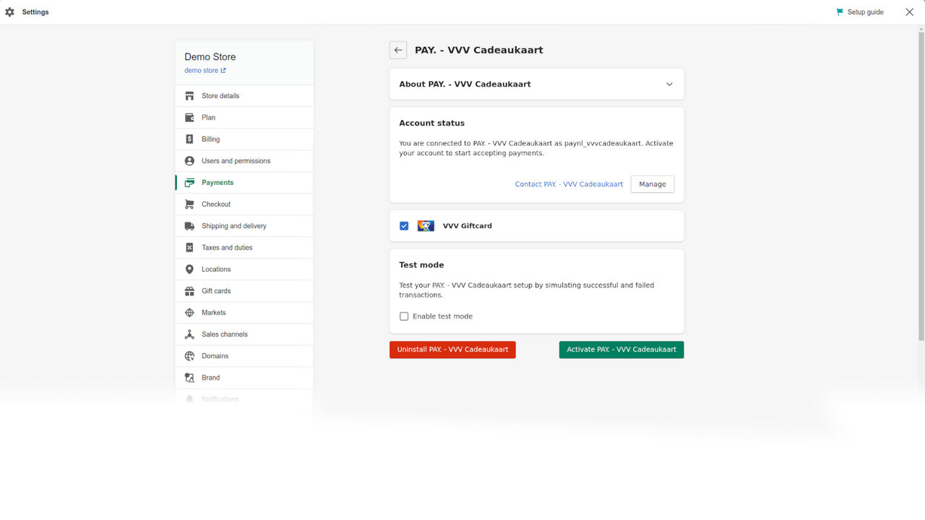Close the Settings page with X
This screenshot has height=520, width=925.
click(x=909, y=12)
